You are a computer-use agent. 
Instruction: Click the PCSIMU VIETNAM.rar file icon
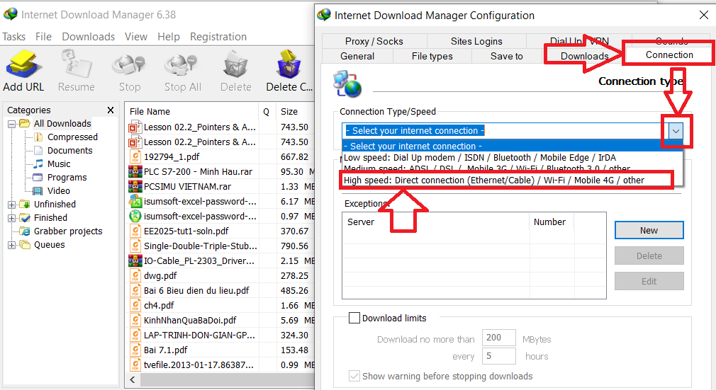coord(135,187)
